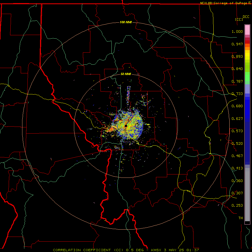Click the vertical radar spike north of the radar
This screenshot has height=252, width=252.
(129, 95)
